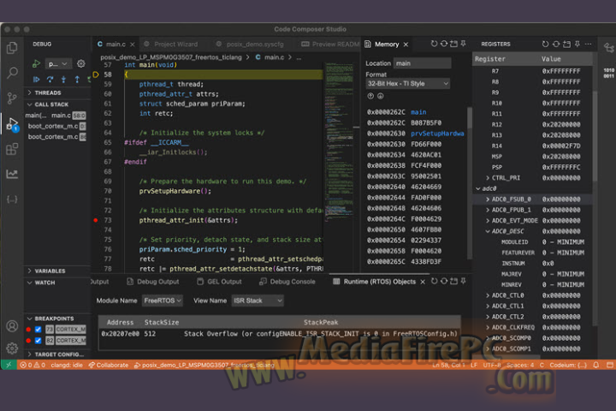This screenshot has height=411, width=616.
Task: Go to previous memory page arrow
Action: pyautogui.click(x=370, y=96)
